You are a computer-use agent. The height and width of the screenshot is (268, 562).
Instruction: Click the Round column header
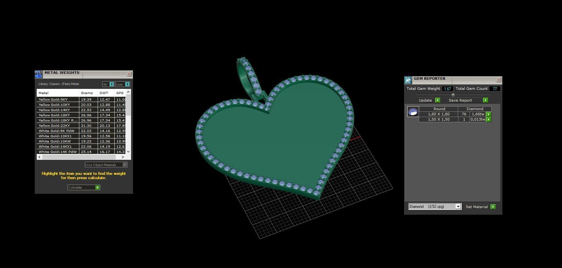point(438,109)
